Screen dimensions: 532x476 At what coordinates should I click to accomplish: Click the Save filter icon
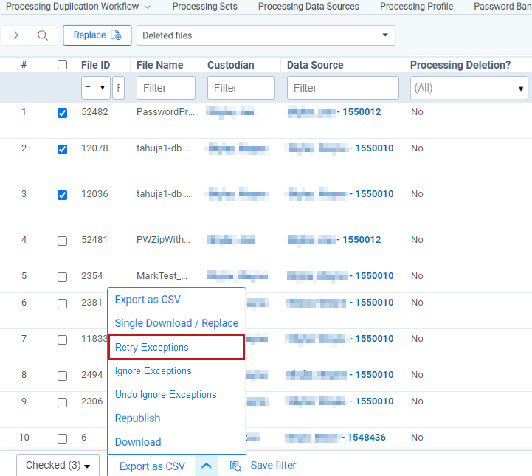[x=235, y=466]
